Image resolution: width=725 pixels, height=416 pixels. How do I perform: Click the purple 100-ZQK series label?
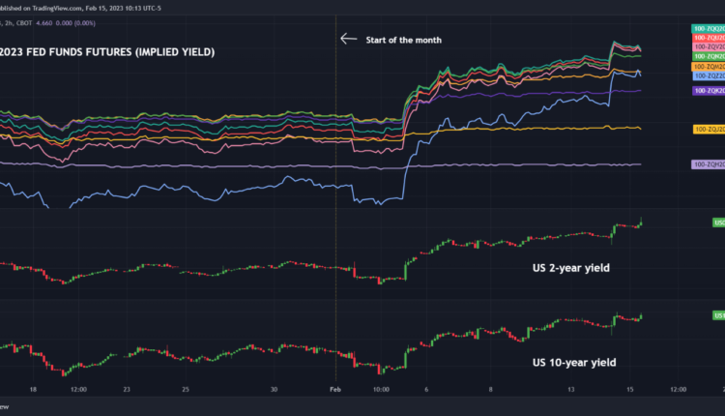click(708, 90)
